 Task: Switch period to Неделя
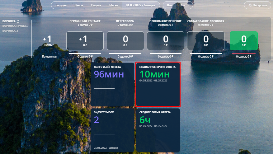coord(96,6)
